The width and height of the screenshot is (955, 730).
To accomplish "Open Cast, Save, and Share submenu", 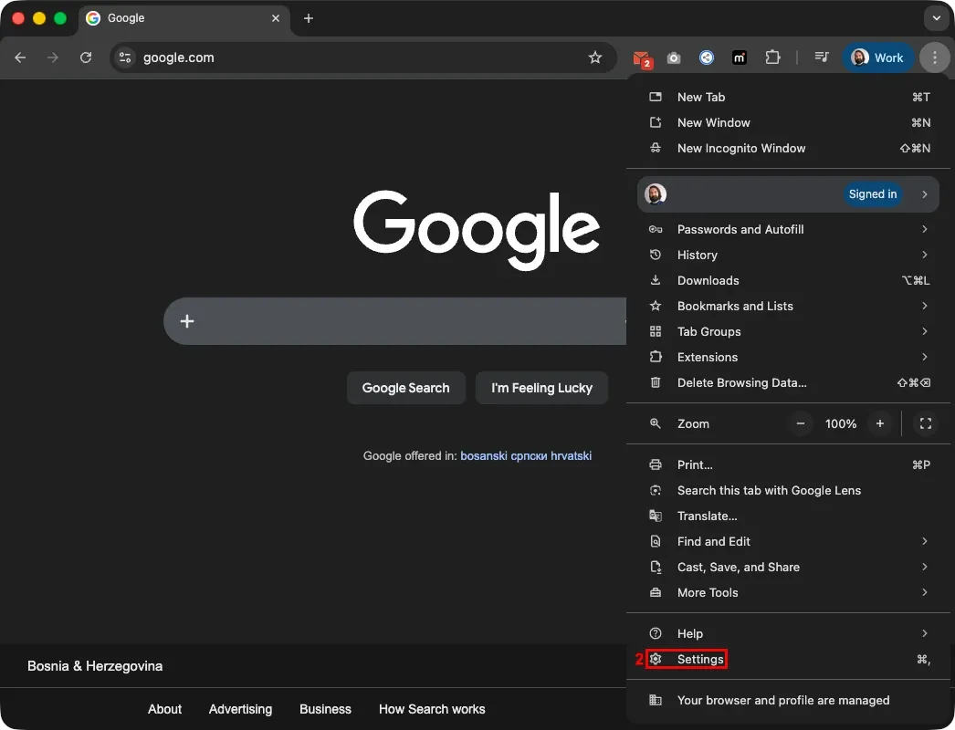I will click(x=788, y=568).
